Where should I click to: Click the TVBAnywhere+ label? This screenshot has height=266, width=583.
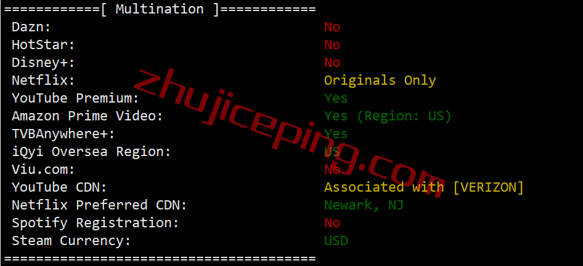click(x=63, y=134)
